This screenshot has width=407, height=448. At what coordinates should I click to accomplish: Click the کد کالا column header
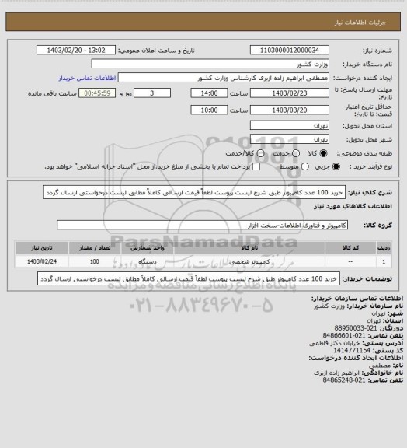click(350, 248)
